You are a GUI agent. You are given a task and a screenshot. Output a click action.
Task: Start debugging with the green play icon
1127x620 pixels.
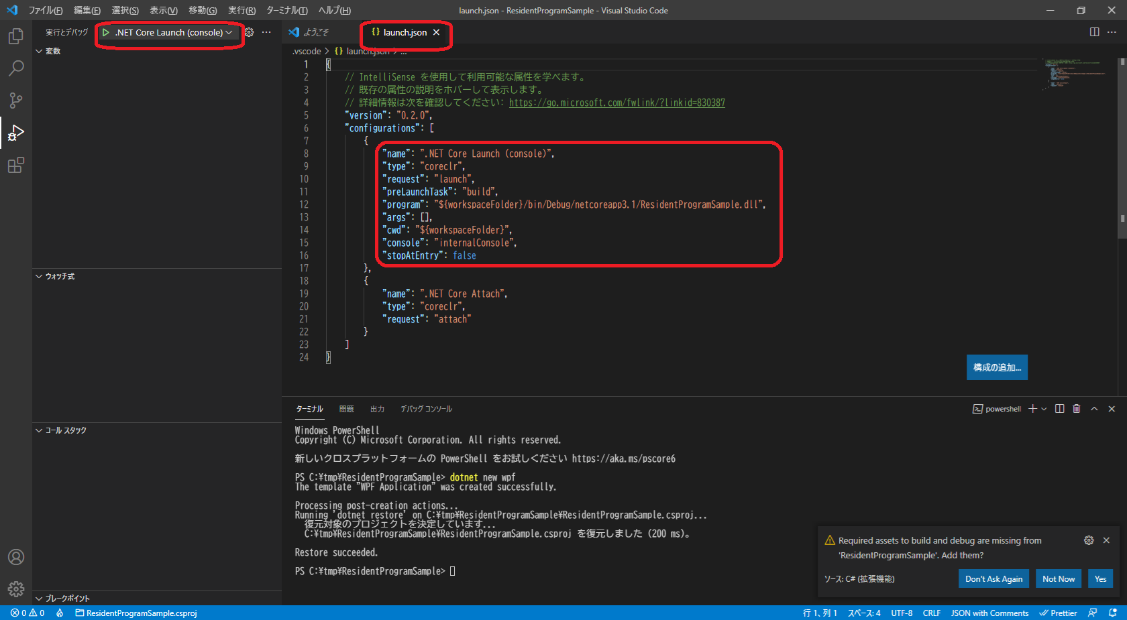(x=106, y=32)
